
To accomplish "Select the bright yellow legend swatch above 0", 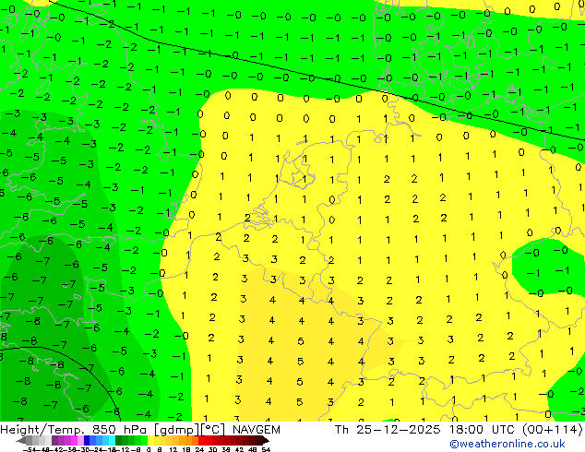I will tap(150, 440).
